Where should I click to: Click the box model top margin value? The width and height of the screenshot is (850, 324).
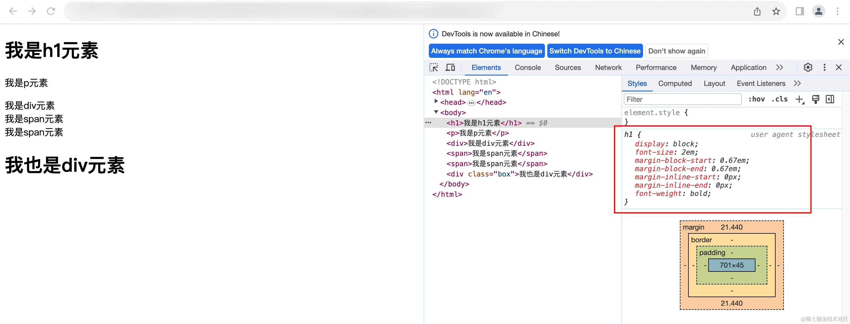[732, 227]
